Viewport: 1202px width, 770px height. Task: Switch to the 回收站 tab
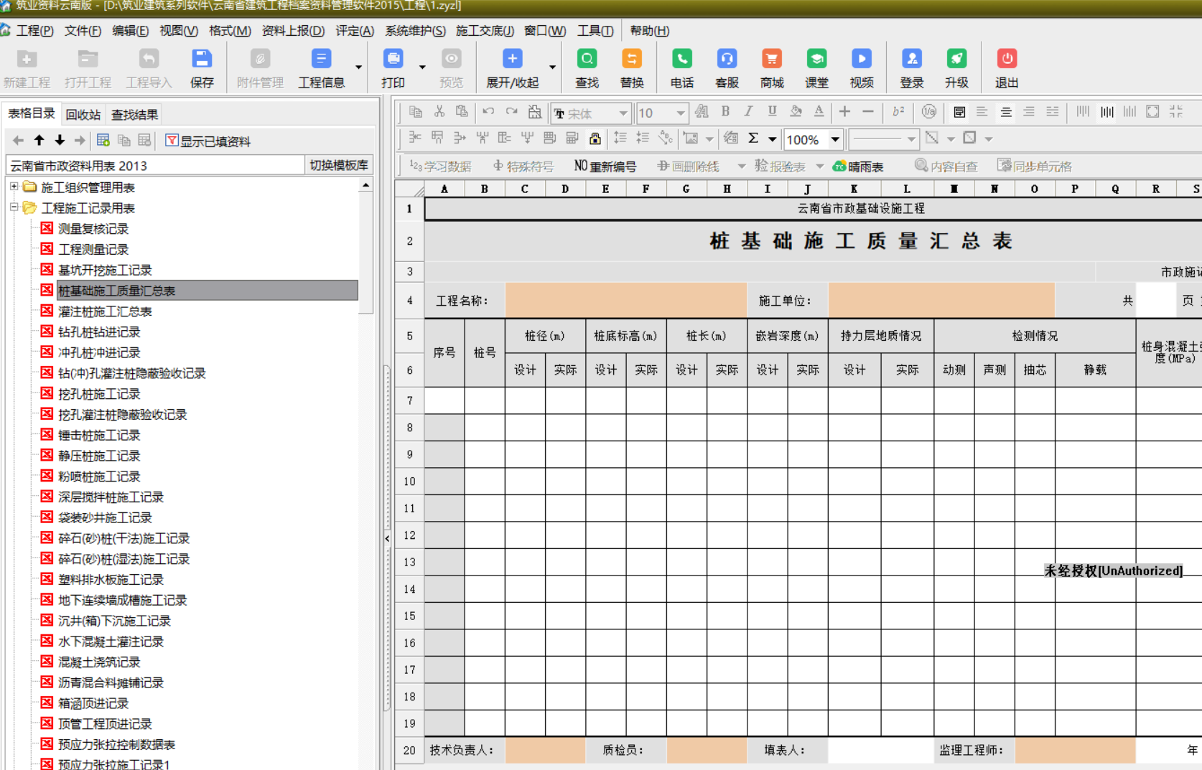point(83,115)
